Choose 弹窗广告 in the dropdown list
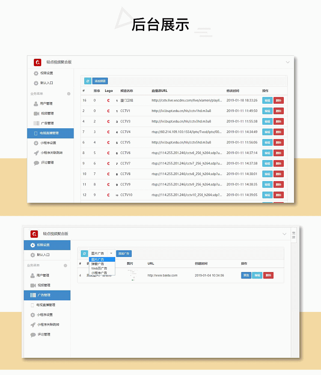The height and width of the screenshot is (375, 321). pyautogui.click(x=102, y=264)
